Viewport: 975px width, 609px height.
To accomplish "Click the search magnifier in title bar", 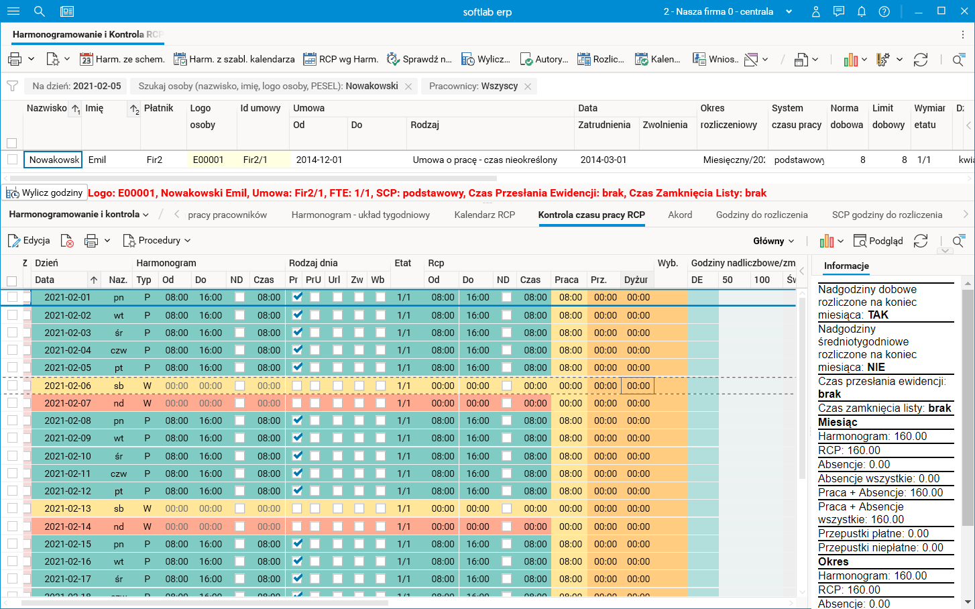I will [x=40, y=11].
